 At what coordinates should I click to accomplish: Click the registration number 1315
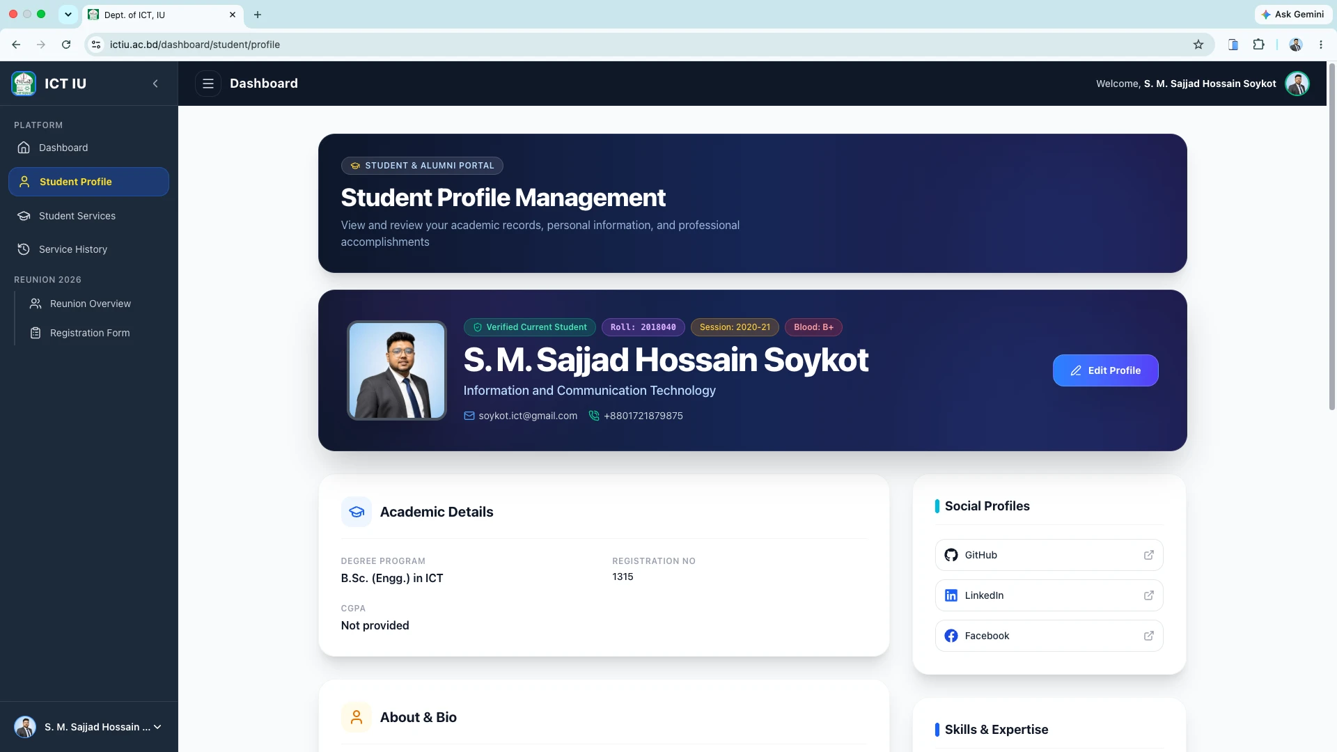coord(623,577)
